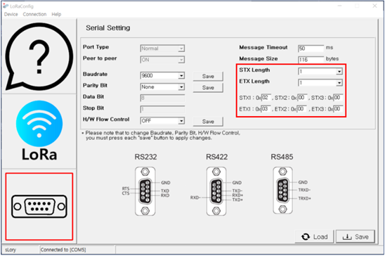
Task: Click Save button next to Baudrate
Action: click(x=208, y=76)
